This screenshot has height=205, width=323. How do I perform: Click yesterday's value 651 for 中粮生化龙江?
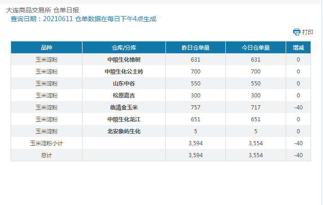(x=195, y=120)
